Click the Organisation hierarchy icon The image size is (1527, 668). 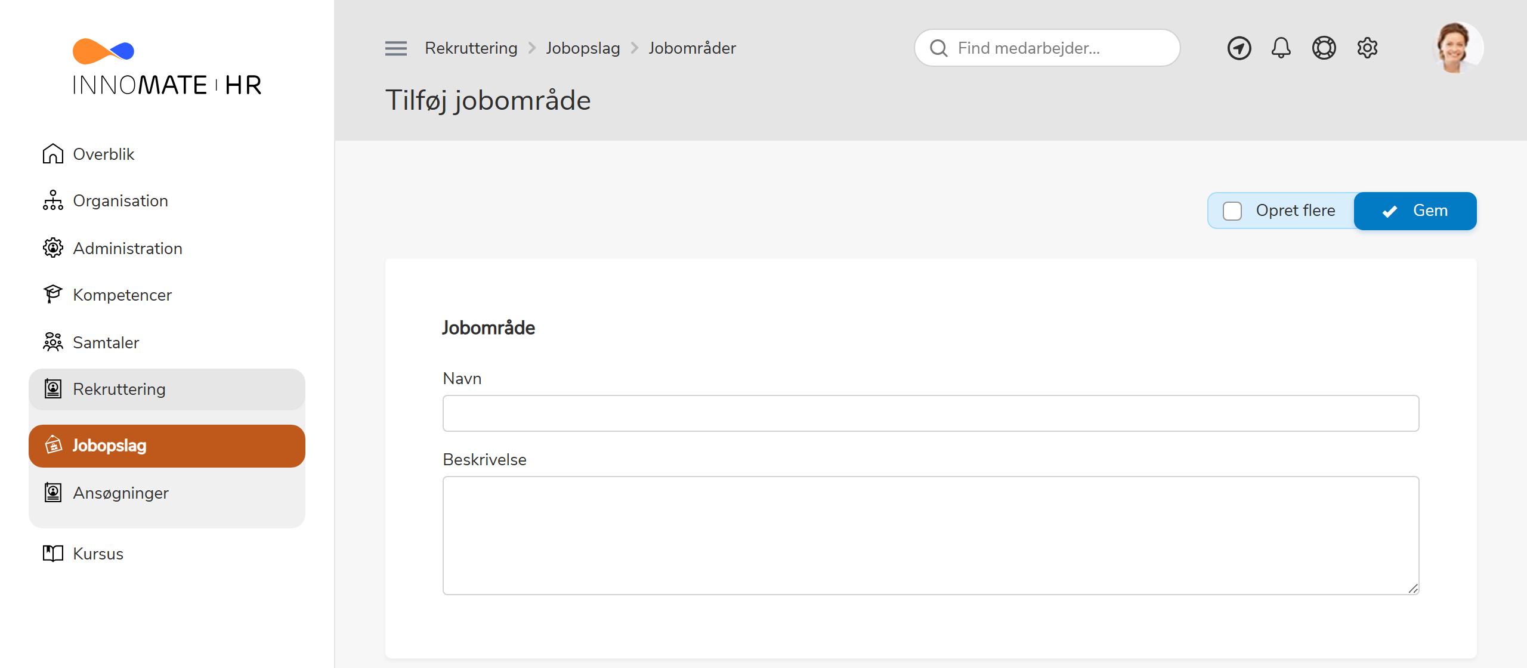tap(53, 200)
